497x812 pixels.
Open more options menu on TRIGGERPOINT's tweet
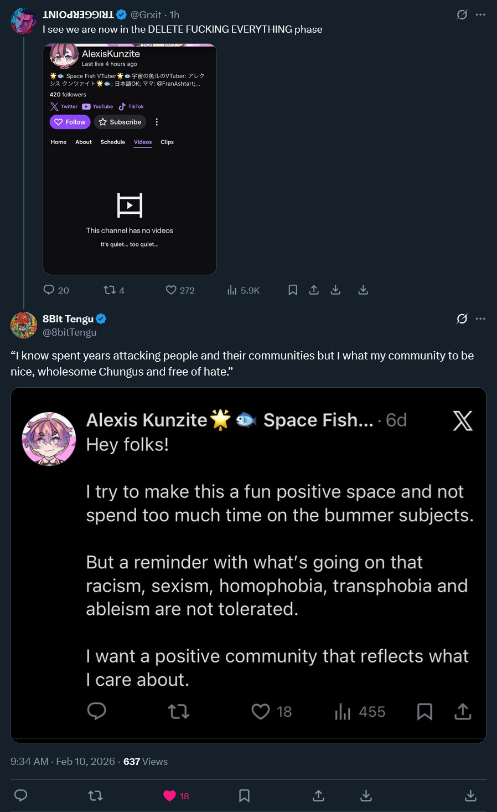point(480,15)
